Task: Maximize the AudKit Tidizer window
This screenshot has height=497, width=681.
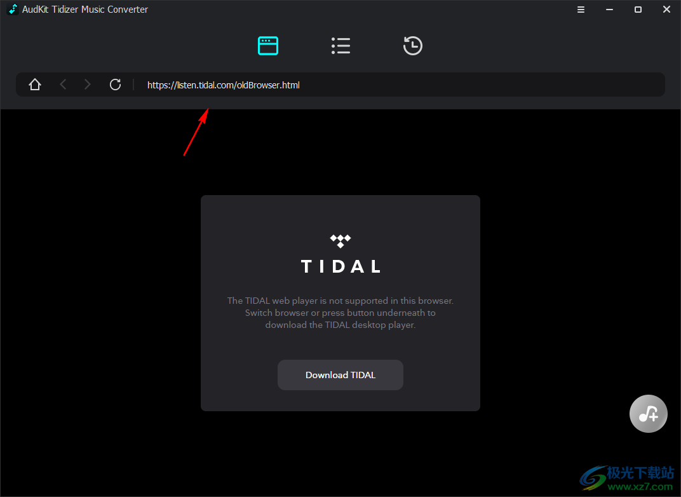Action: click(x=638, y=10)
